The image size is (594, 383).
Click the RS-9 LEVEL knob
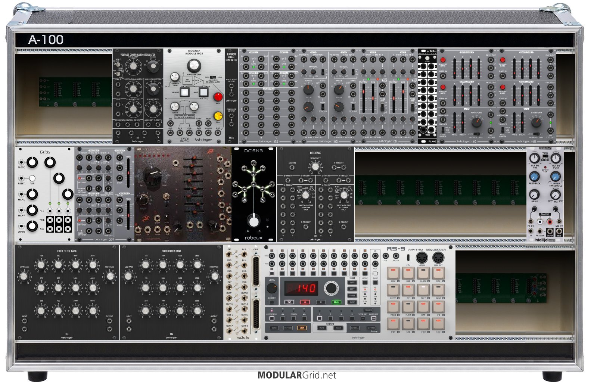tap(272, 288)
